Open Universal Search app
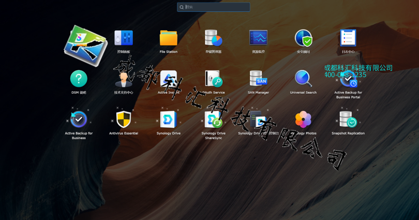The height and width of the screenshot is (220, 419). [x=303, y=79]
